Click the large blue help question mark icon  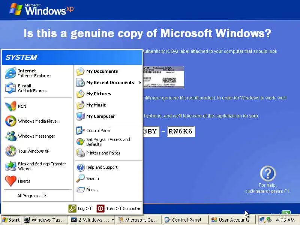pos(268,173)
